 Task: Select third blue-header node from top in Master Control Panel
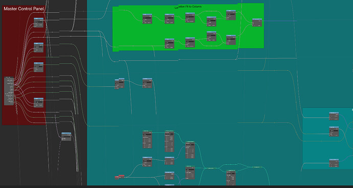tap(38, 67)
